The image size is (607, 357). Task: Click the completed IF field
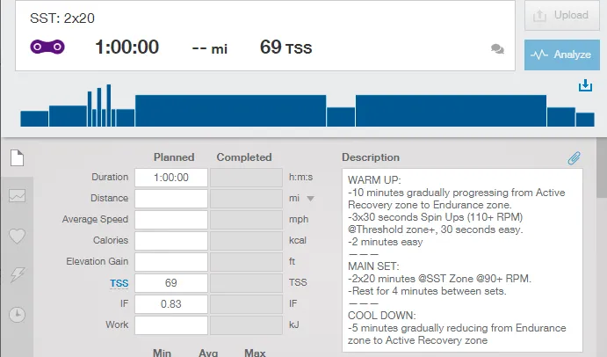click(246, 304)
